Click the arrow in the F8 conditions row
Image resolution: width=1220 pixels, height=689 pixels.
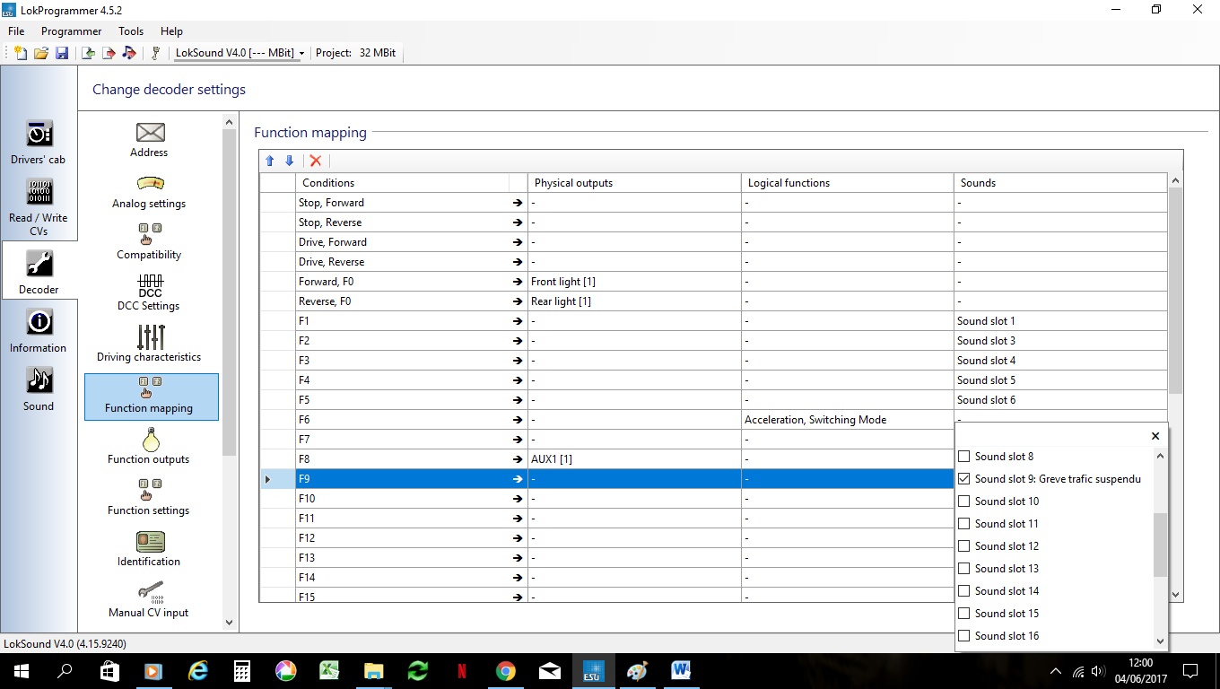pyautogui.click(x=518, y=459)
